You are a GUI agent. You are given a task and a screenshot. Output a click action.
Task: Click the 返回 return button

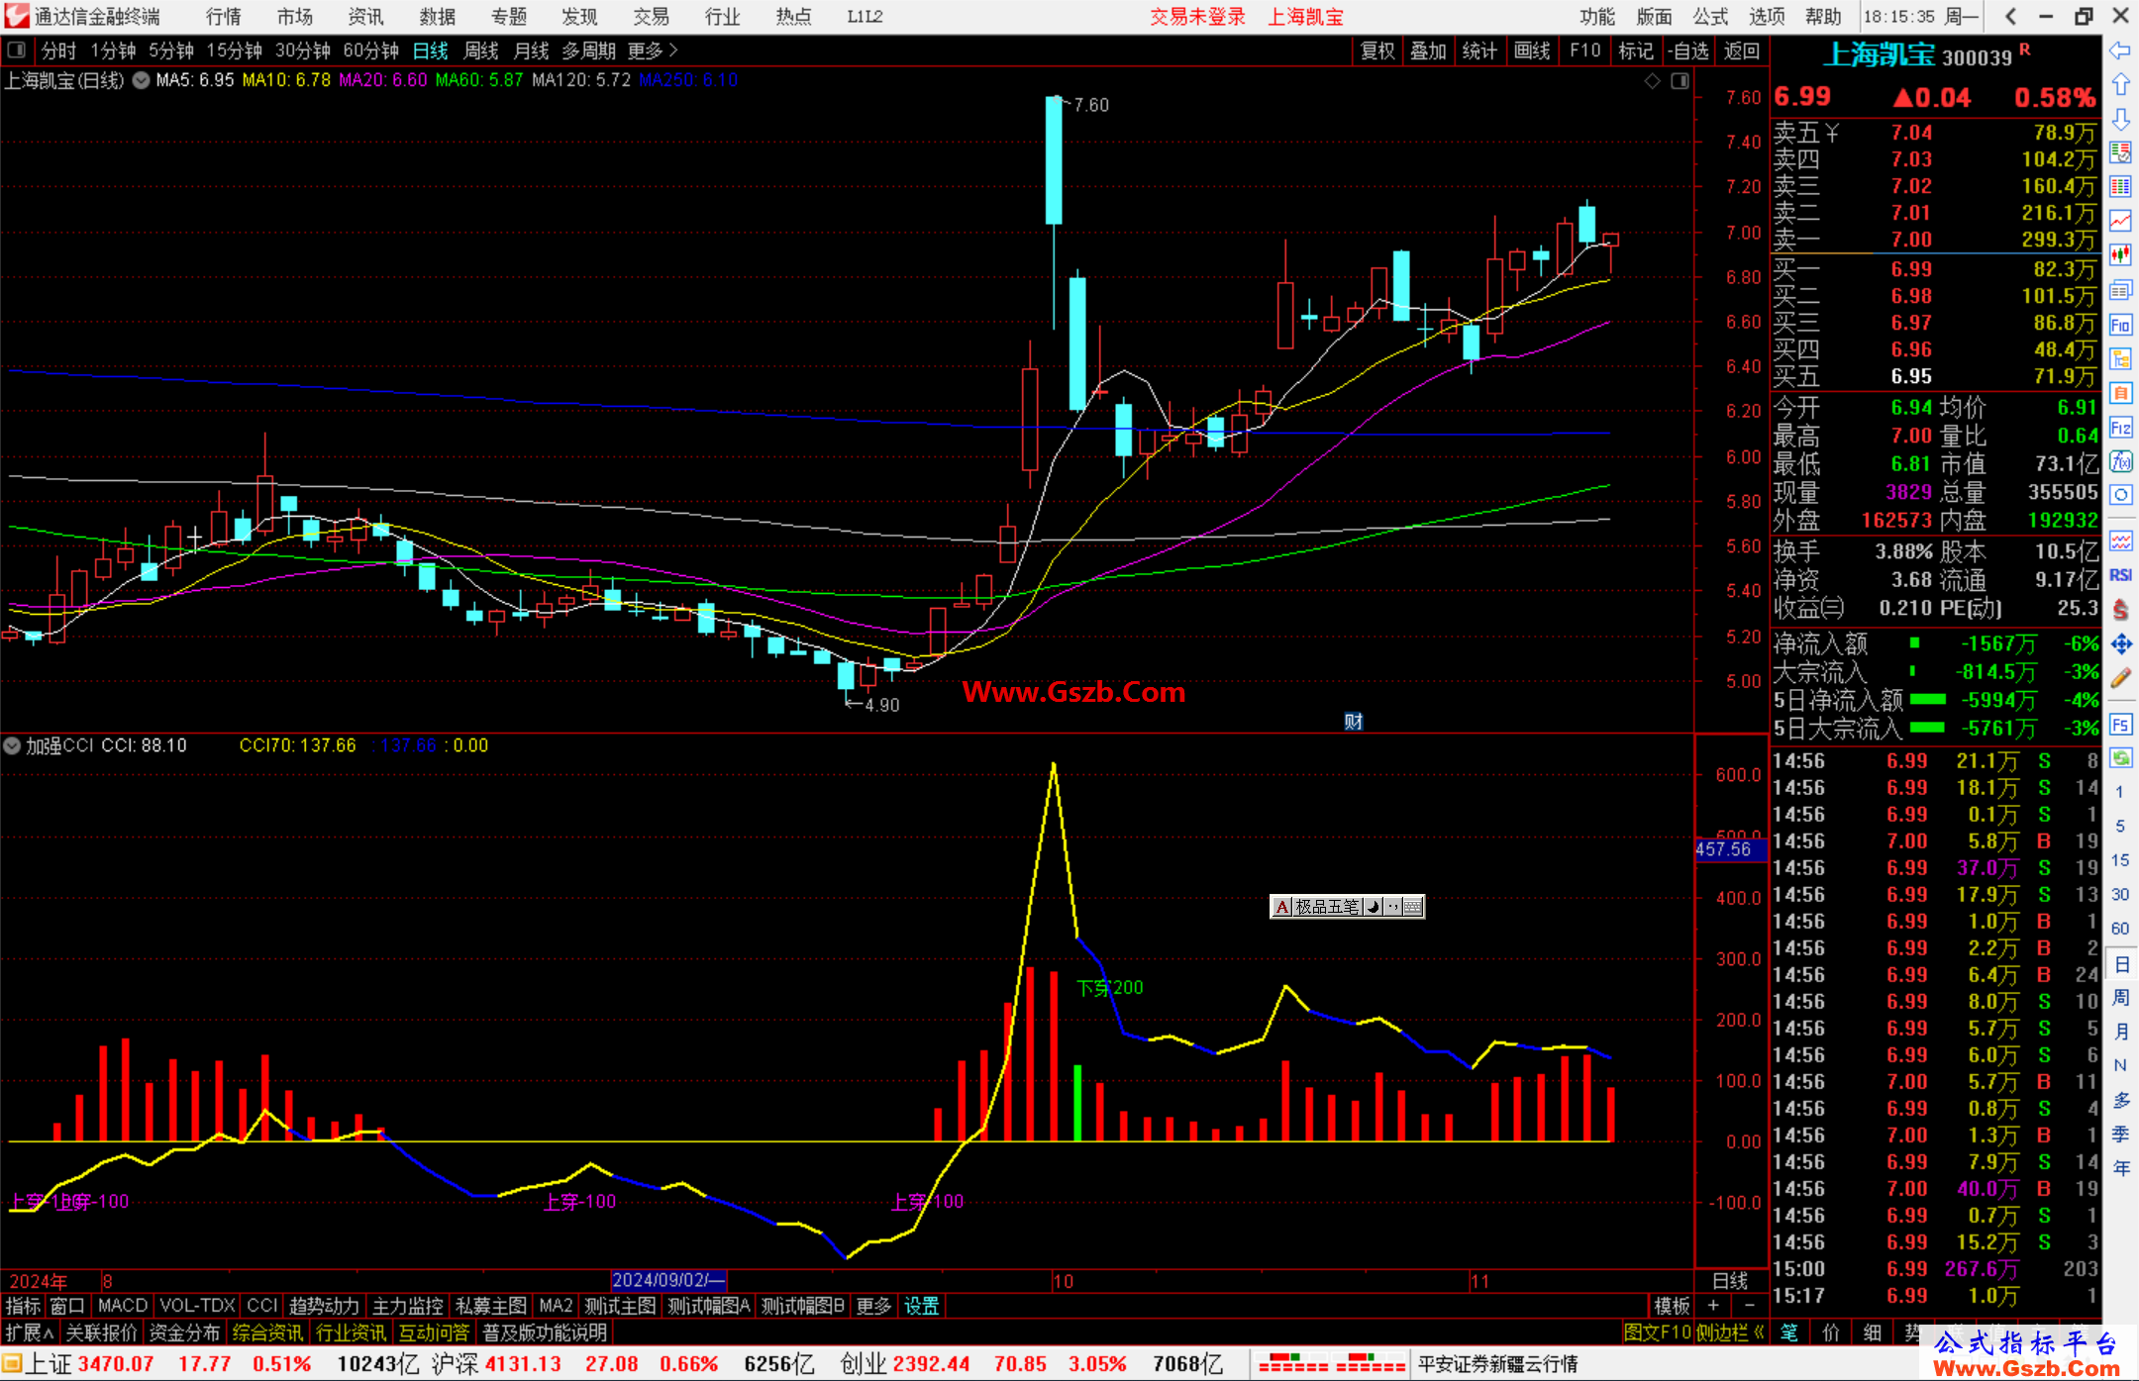1741,50
